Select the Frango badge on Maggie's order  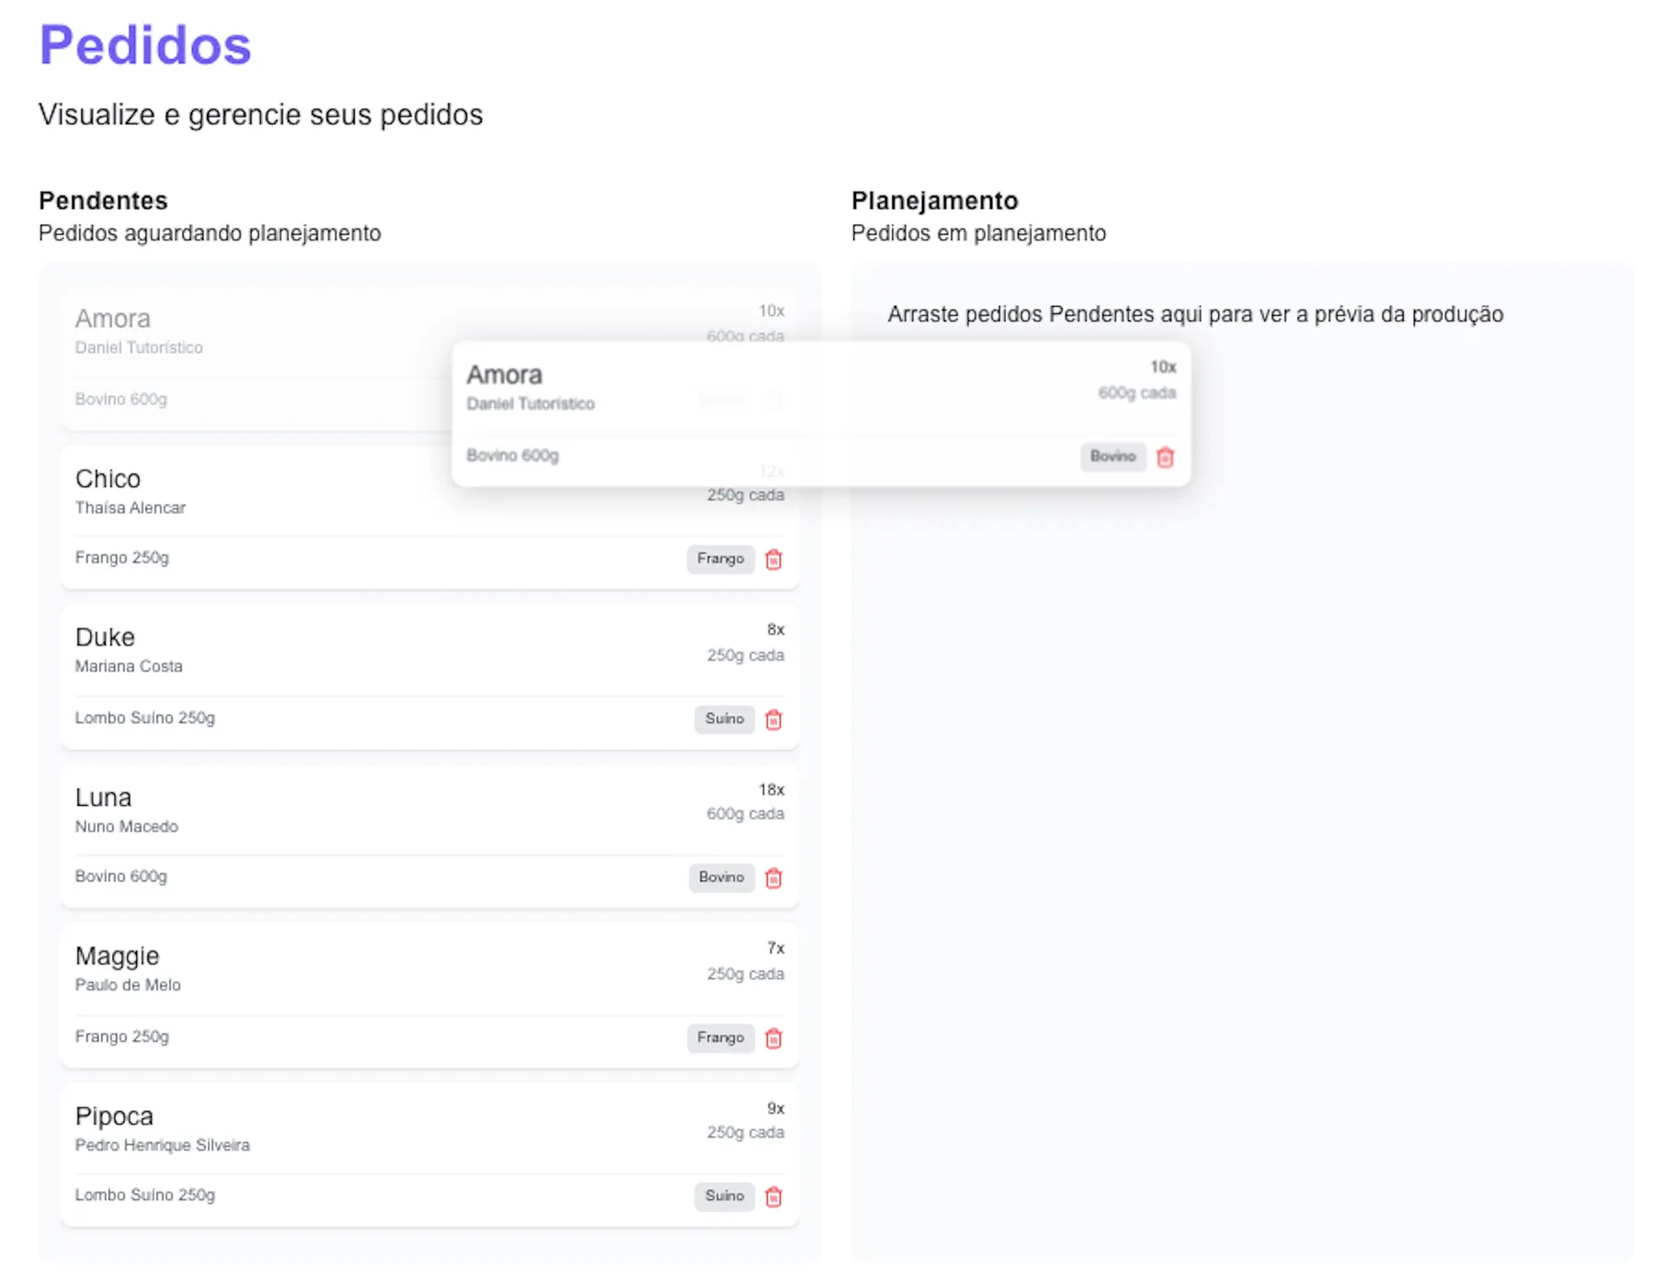click(721, 1037)
